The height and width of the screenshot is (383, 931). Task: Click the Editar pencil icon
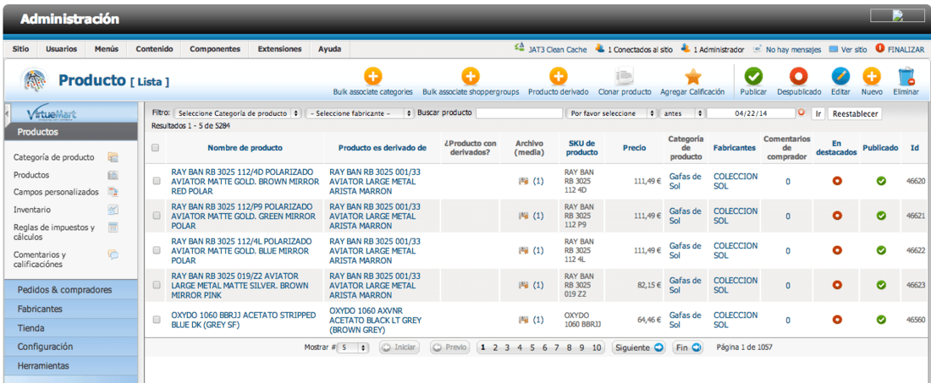(x=840, y=76)
